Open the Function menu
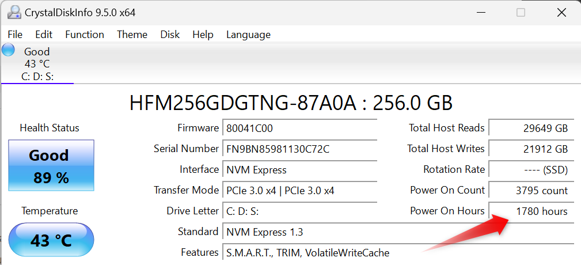 [85, 35]
